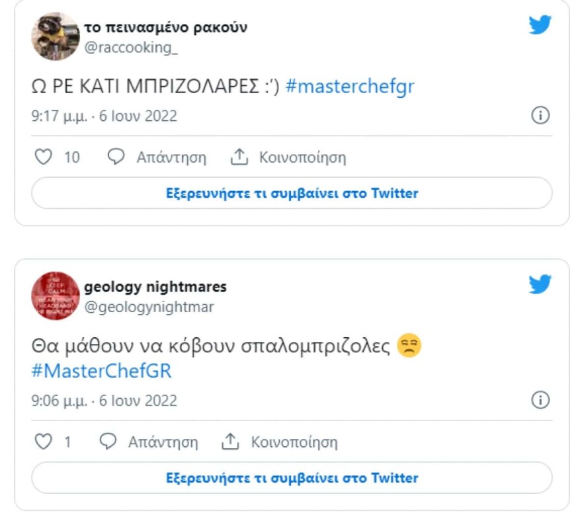Open the profile of 'το πεινασμένο ρακούν'

click(x=165, y=28)
